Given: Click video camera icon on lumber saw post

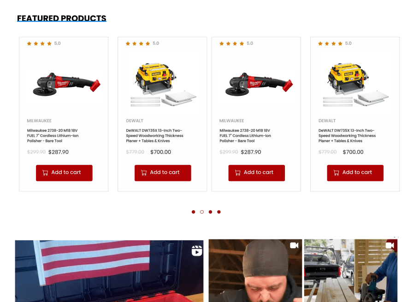Looking at the screenshot, I should (390, 245).
